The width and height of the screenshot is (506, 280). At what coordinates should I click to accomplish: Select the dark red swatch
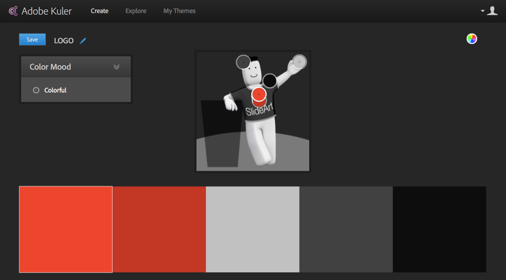(x=160, y=229)
